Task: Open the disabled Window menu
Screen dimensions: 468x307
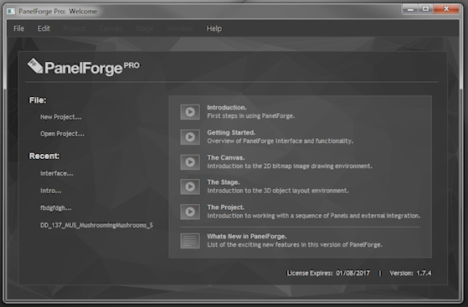Action: point(180,28)
